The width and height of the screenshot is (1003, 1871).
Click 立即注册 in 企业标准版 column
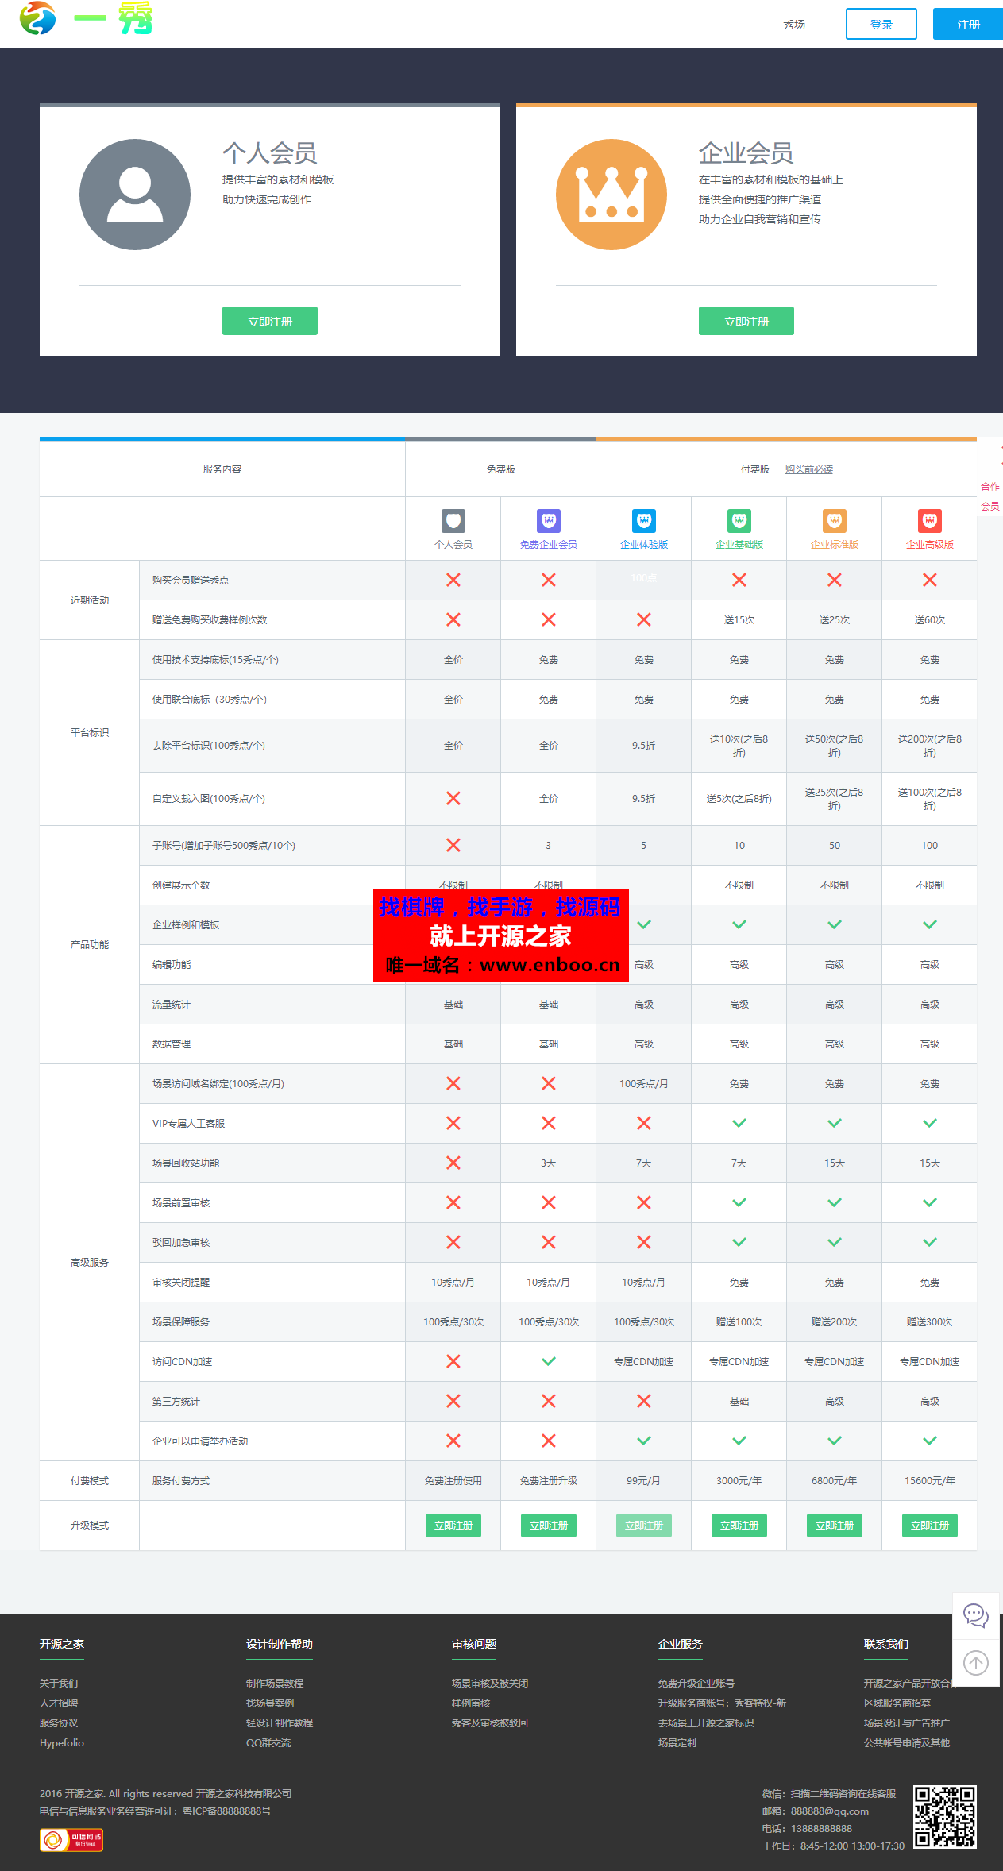[x=835, y=1526]
